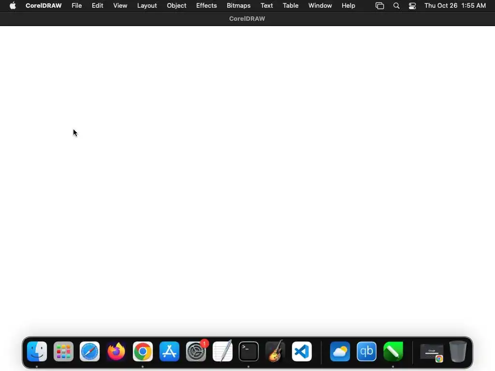495x371 pixels.
Task: Open the App Store from the Dock
Action: tap(169, 352)
